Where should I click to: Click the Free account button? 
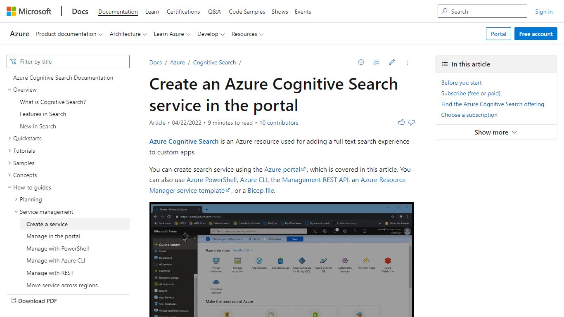[536, 34]
